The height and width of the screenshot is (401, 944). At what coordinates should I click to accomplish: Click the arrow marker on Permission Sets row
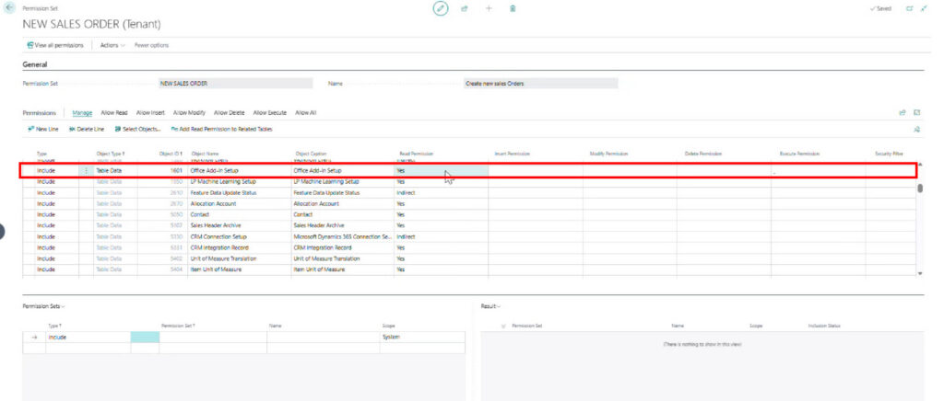pos(34,337)
